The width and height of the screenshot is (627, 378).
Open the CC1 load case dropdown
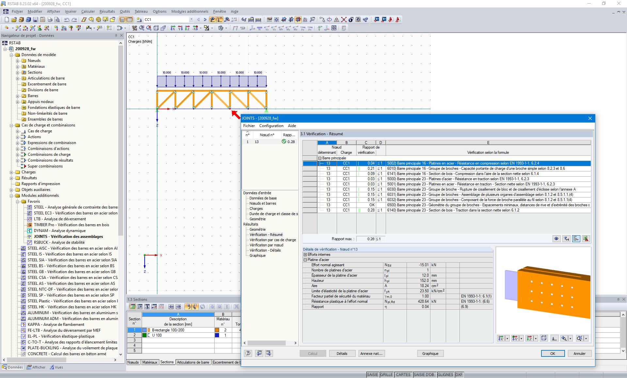(191, 20)
